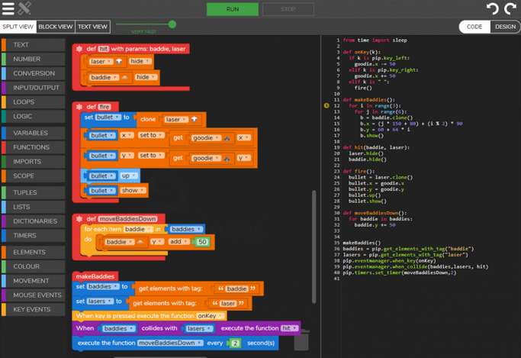The width and height of the screenshot is (521, 358).
Task: Click the block workspace vertical scrollbar
Action: click(x=314, y=247)
